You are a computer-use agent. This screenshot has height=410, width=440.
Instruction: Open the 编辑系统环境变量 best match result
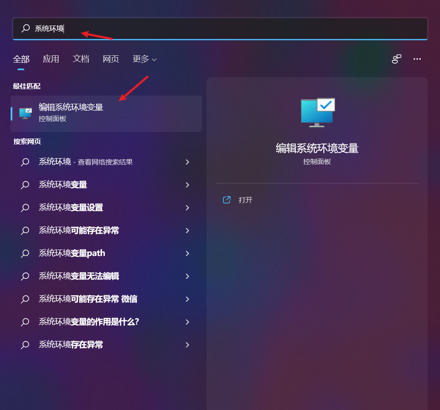[x=106, y=114]
